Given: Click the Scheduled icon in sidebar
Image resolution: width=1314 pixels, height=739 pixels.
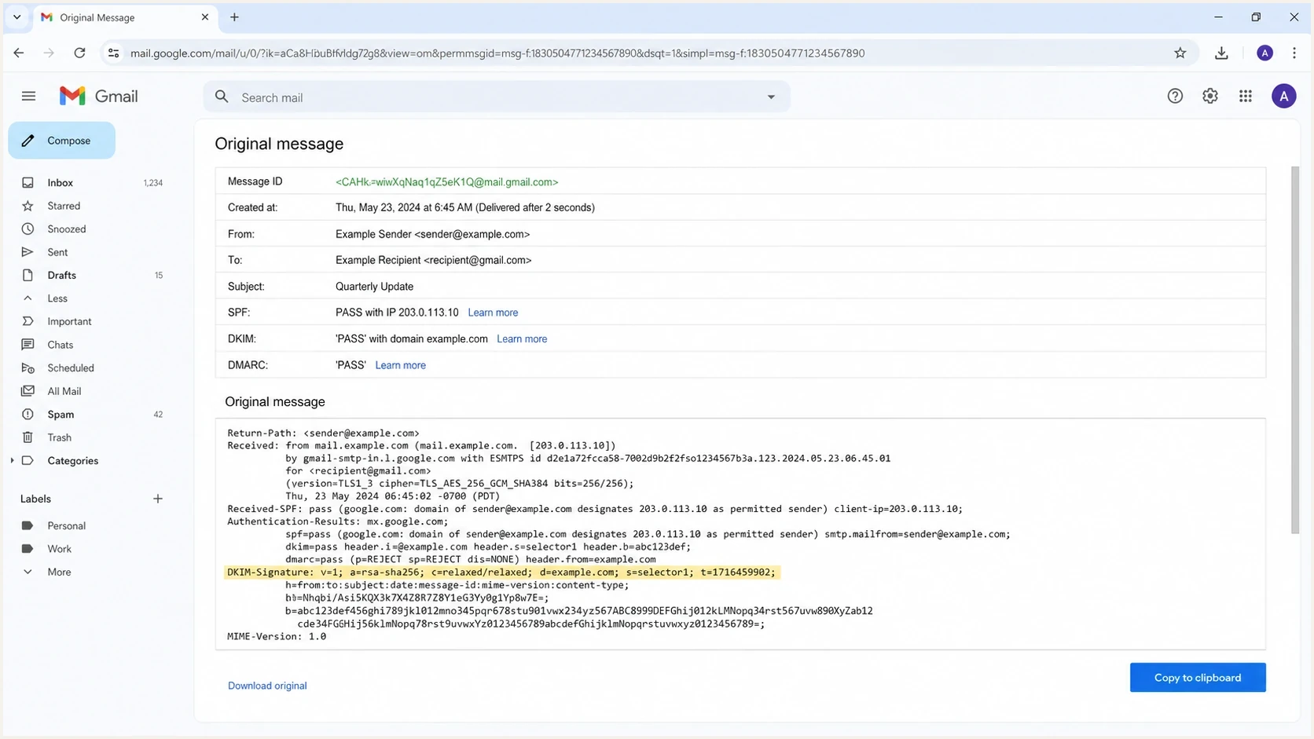Looking at the screenshot, I should pos(28,368).
